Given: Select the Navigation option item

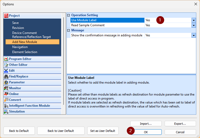Looking at the screenshot, I should [x=20, y=47].
